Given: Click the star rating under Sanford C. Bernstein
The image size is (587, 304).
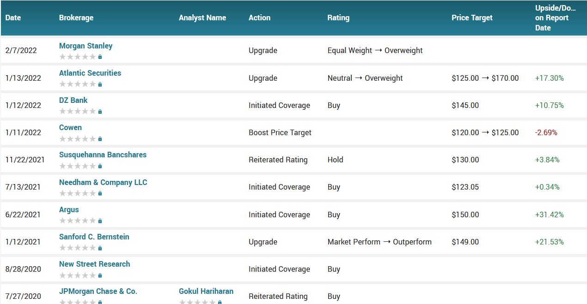Looking at the screenshot, I should [78, 248].
